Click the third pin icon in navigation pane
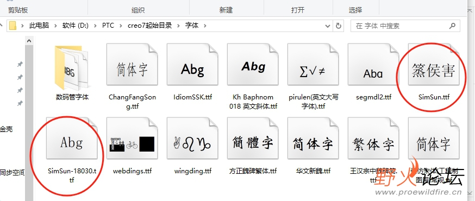475x201 pixels. pos(20,90)
